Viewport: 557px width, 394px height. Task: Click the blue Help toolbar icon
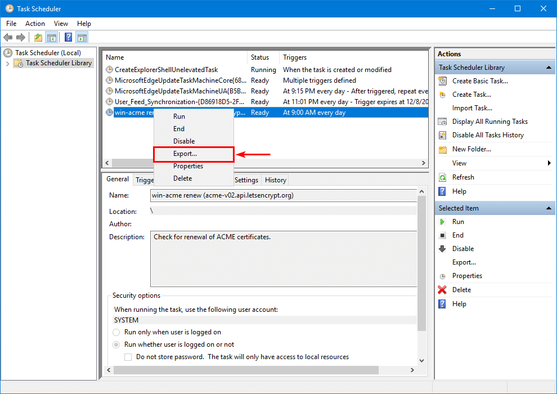pyautogui.click(x=68, y=38)
